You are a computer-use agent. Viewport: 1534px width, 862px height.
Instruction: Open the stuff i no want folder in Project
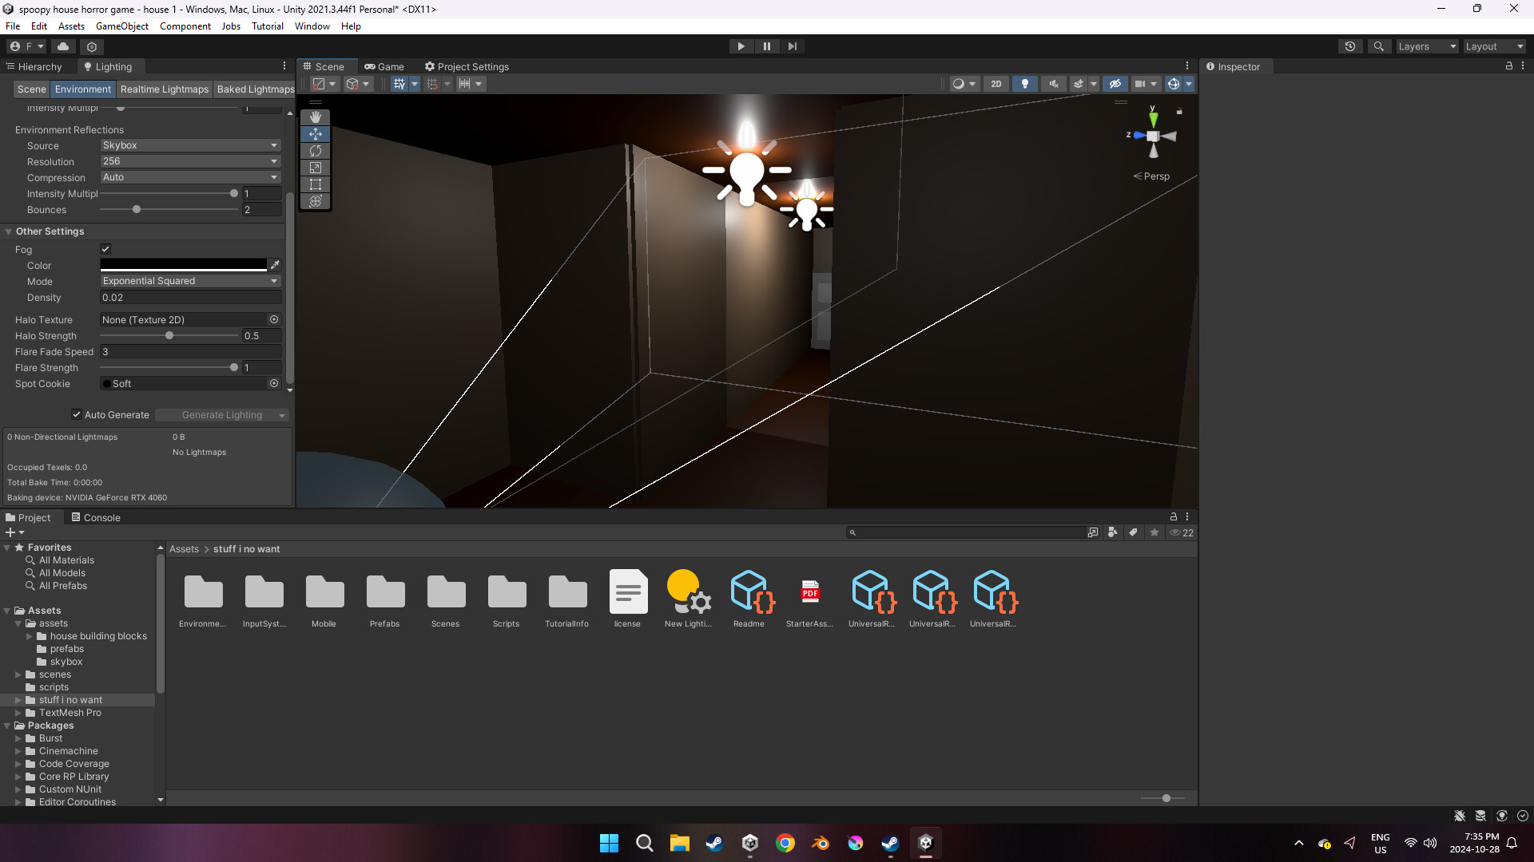(70, 699)
